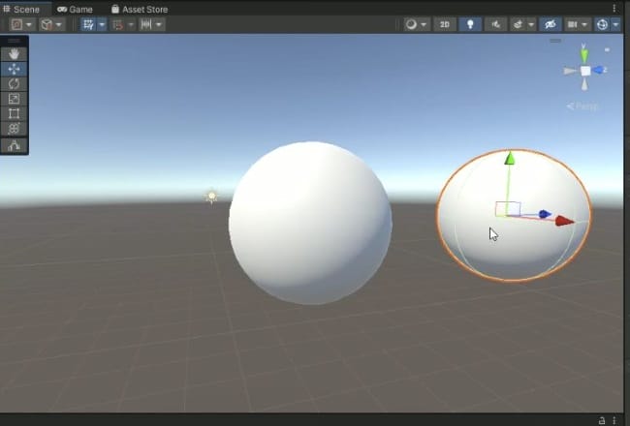Expand the increment snap settings arrow
Image resolution: width=630 pixels, height=426 pixels.
pyautogui.click(x=159, y=25)
